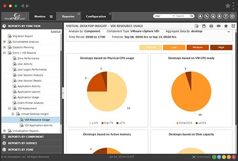Open the Client Printer Analysis report

click(x=31, y=103)
